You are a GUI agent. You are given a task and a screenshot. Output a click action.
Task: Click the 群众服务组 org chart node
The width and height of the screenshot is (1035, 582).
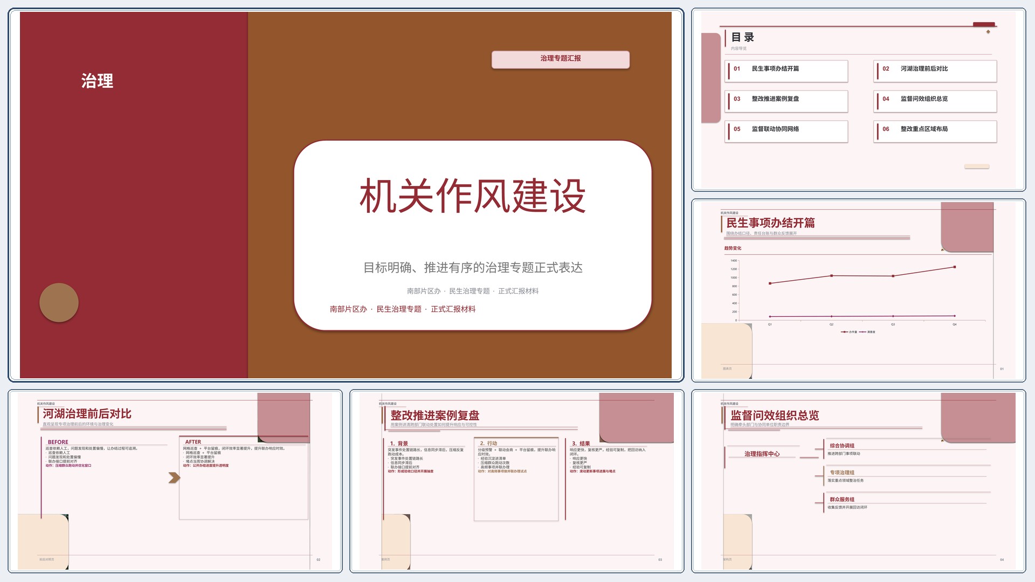coord(842,500)
